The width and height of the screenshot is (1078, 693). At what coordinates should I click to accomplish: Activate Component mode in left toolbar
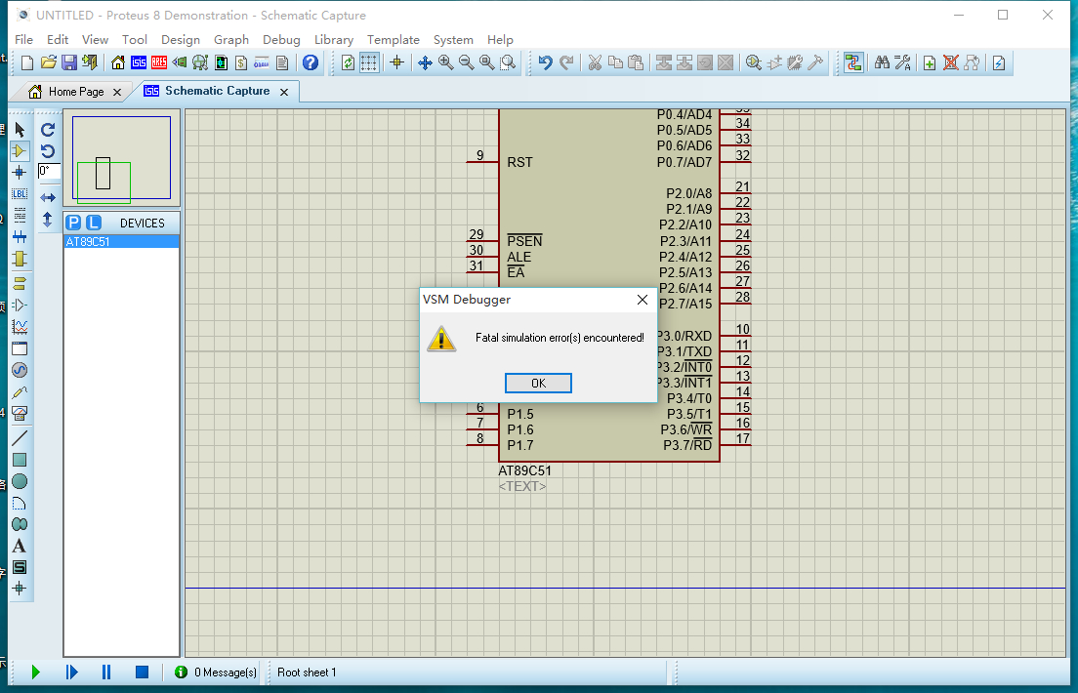(x=20, y=151)
